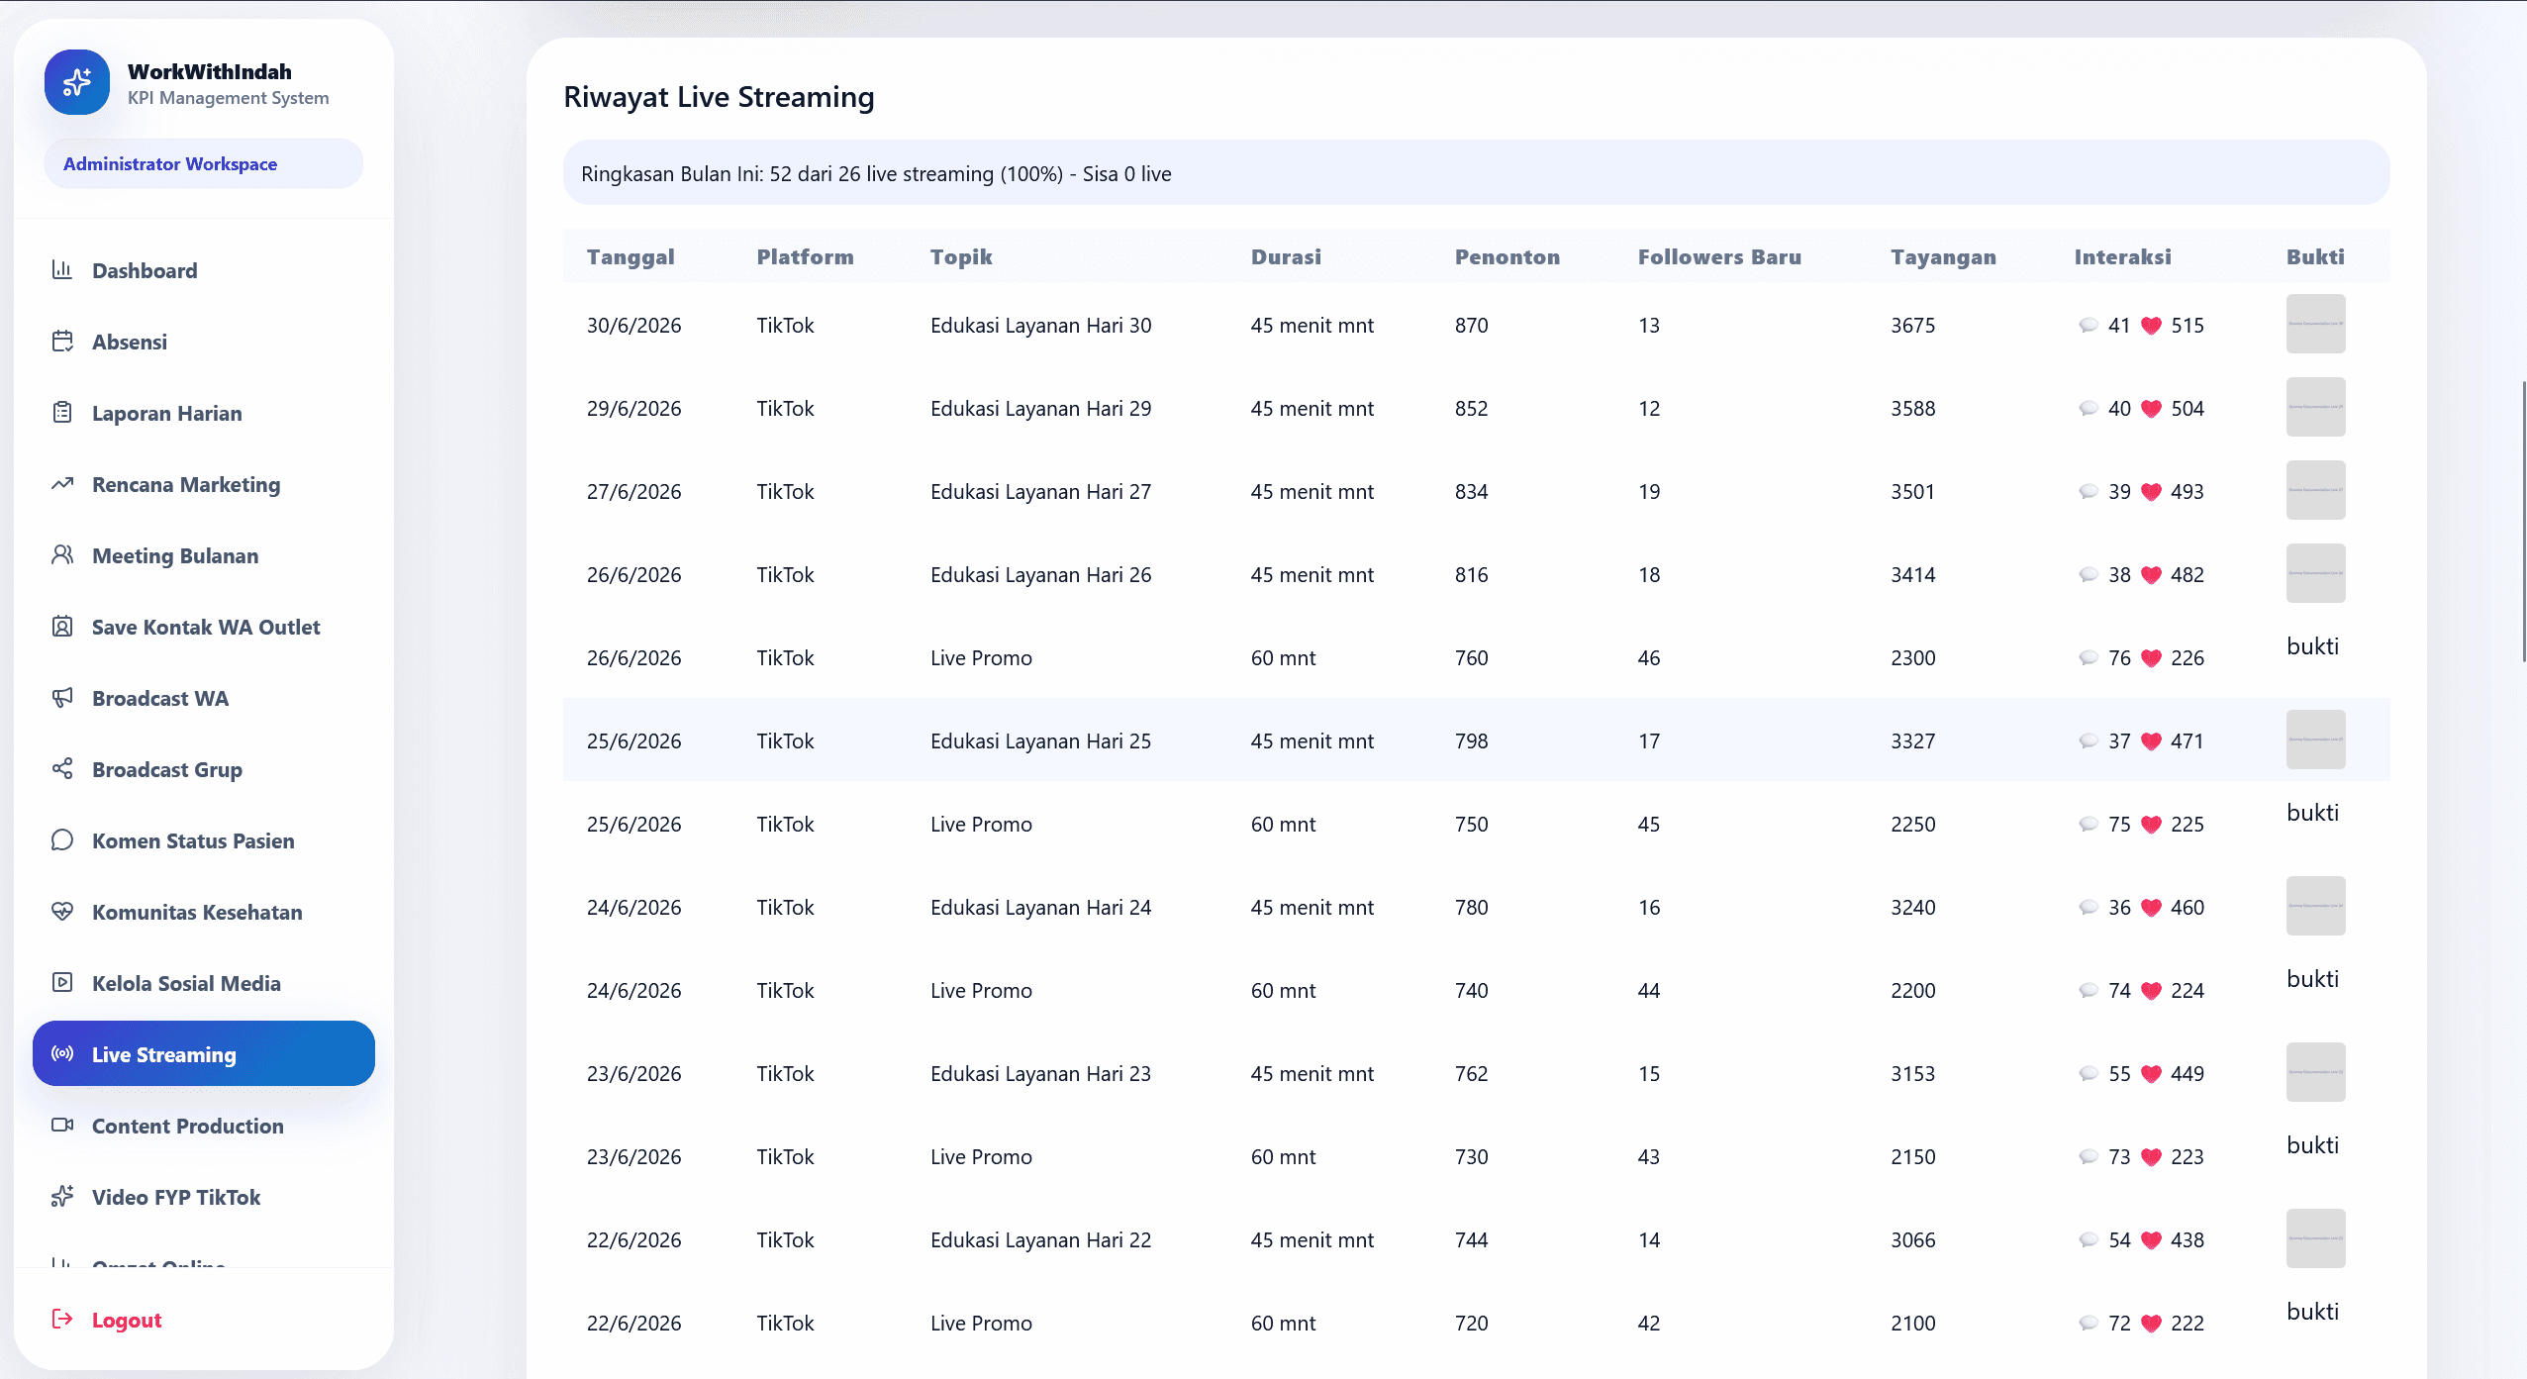Click the comment bubble icon in the 29/6/2026 row
Viewport: 2527px width, 1379px height.
coord(2089,409)
